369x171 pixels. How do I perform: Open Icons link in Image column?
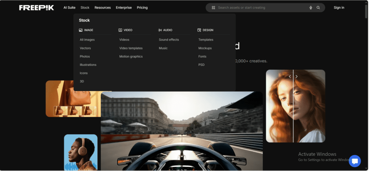[84, 73]
